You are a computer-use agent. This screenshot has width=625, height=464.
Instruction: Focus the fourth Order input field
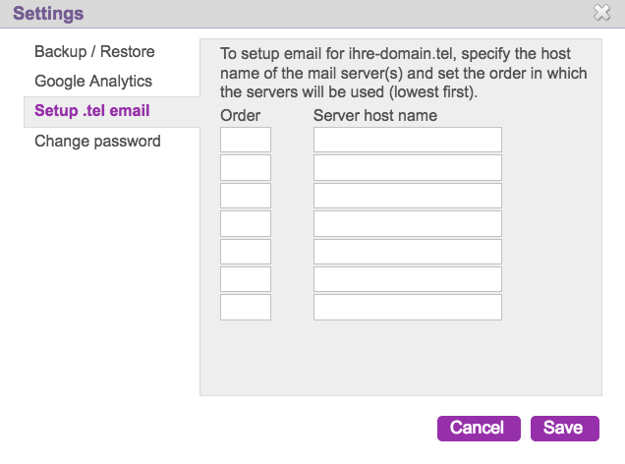(246, 223)
